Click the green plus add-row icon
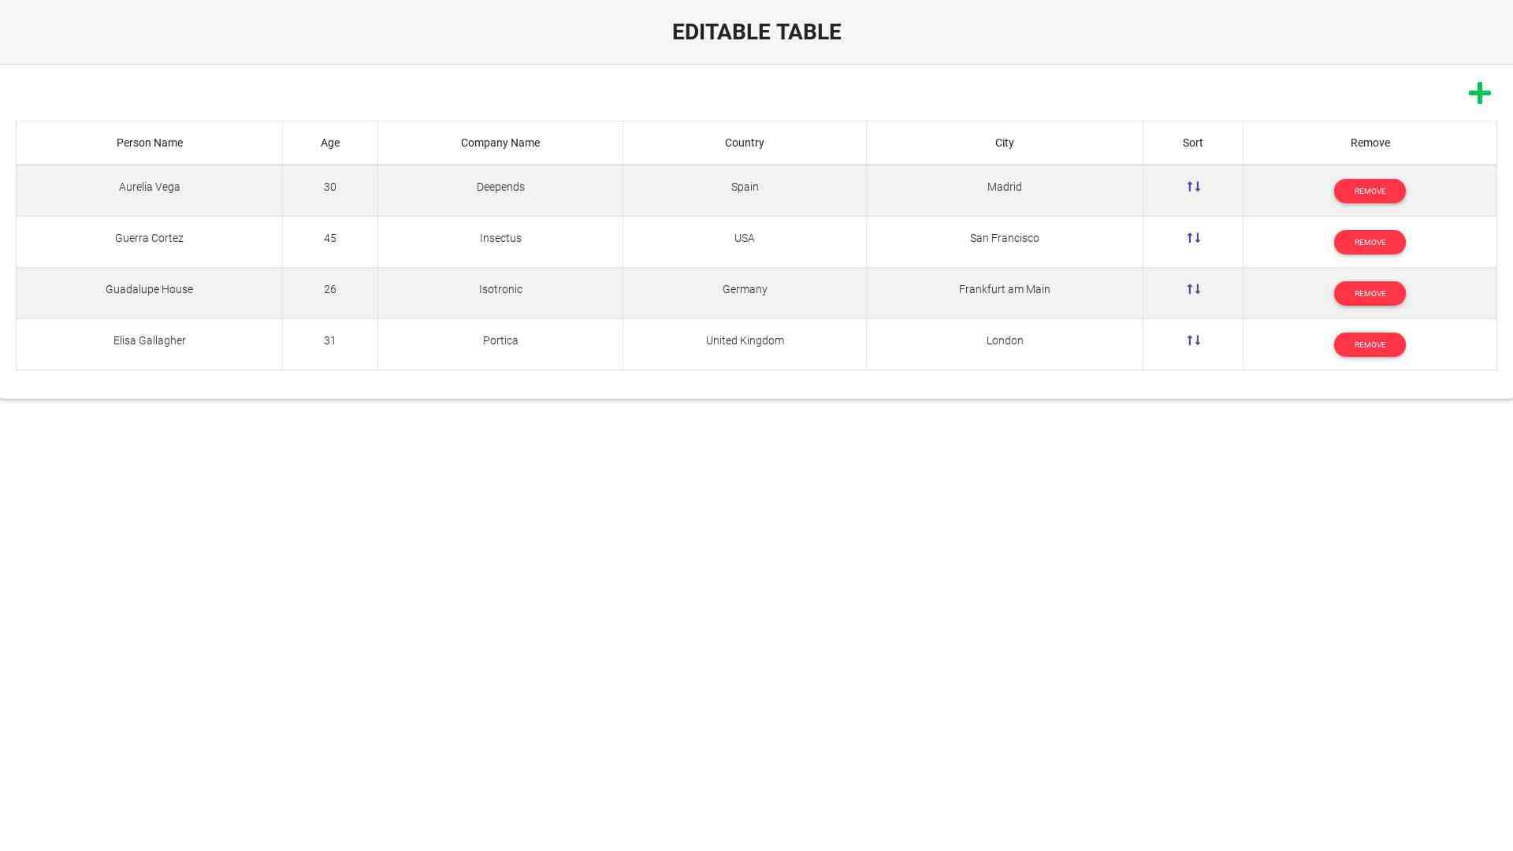Screen dimensions: 1513x851 tap(1479, 93)
